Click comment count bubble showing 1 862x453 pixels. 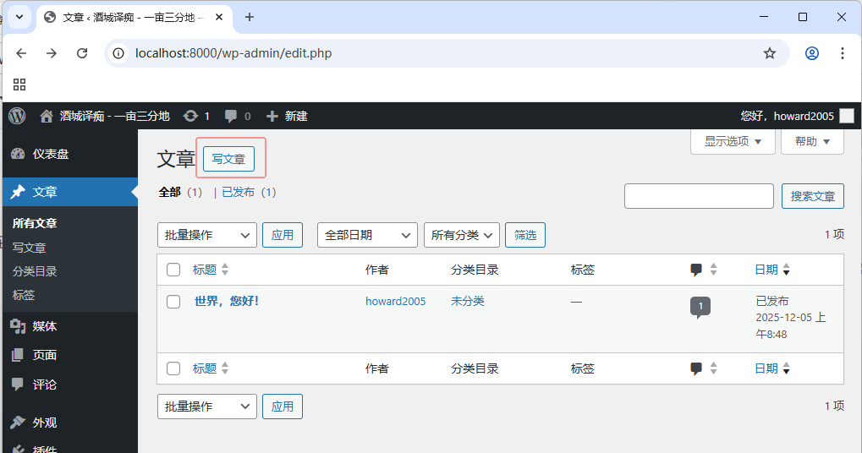700,307
